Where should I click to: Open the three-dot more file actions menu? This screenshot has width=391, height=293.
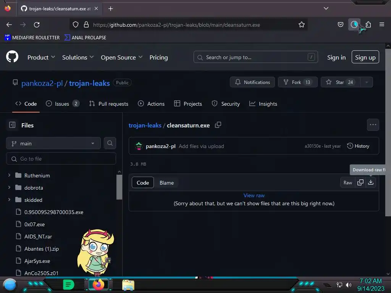tap(373, 125)
